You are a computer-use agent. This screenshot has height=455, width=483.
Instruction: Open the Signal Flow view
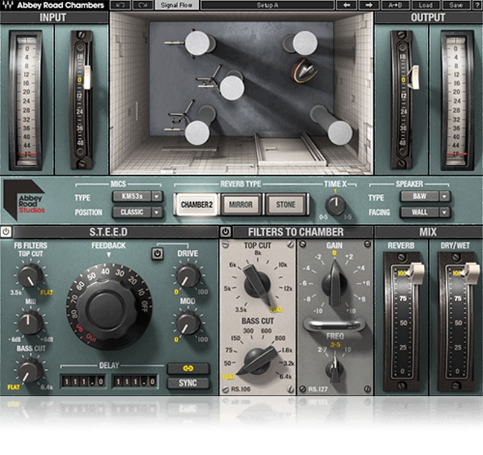175,5
